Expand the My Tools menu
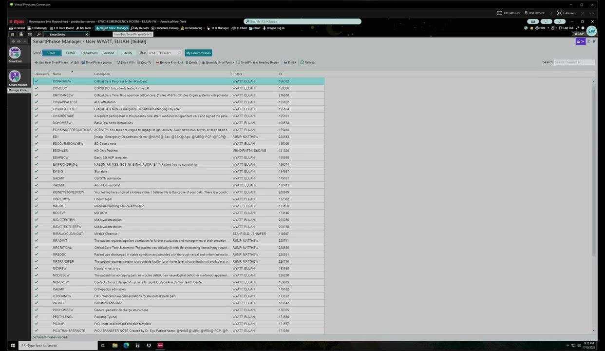The width and height of the screenshot is (605, 351). pyautogui.click(x=85, y=28)
